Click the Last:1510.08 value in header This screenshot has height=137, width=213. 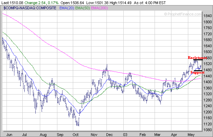click(x=12, y=3)
